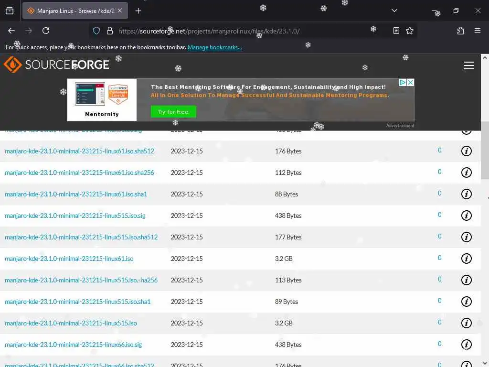489x367 pixels.
Task: Open the extensions puzzle icon
Action: click(x=460, y=31)
